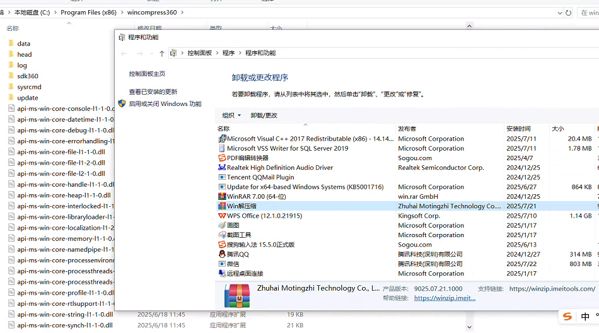Click Program Files (x86) breadcrumb

(x=89, y=13)
